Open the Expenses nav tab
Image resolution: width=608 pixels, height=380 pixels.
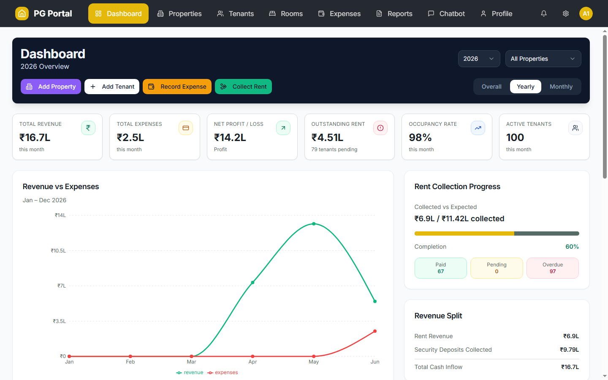(x=339, y=14)
